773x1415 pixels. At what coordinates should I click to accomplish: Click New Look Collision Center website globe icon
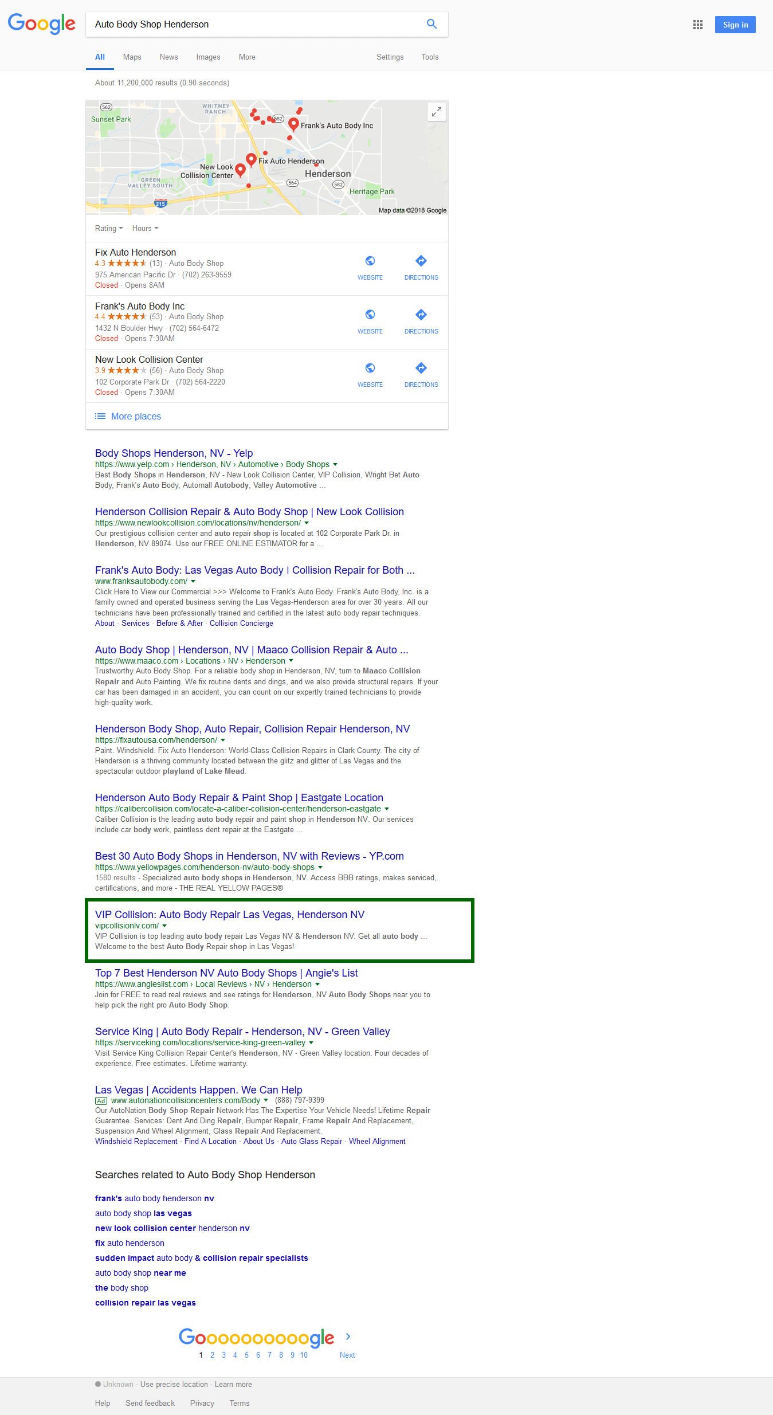click(370, 368)
